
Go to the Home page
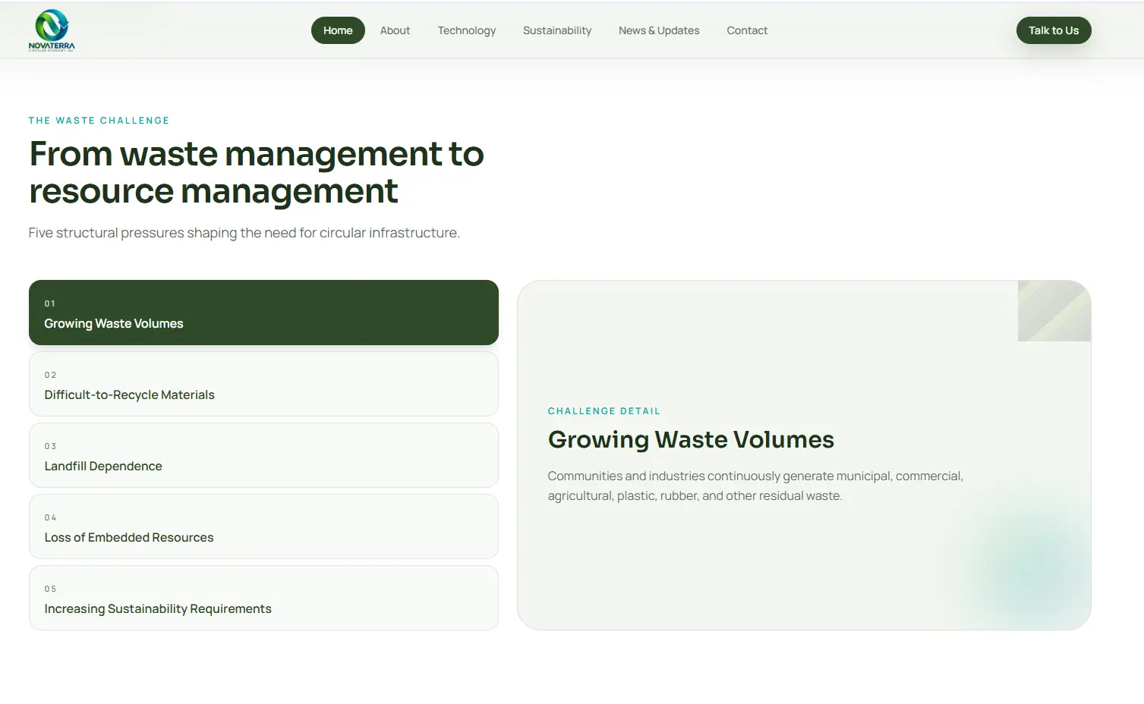(x=338, y=30)
